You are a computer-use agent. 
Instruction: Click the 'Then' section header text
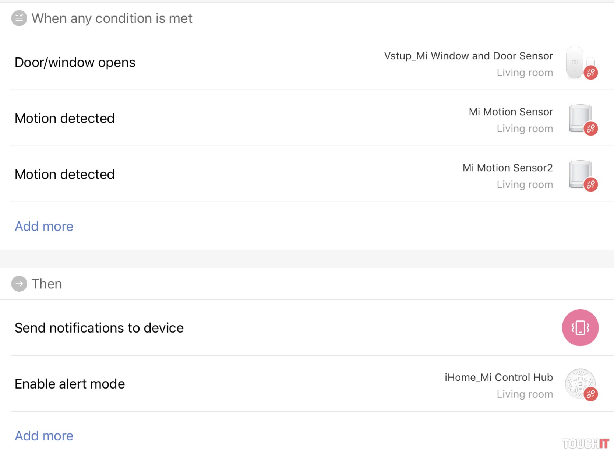tap(47, 284)
